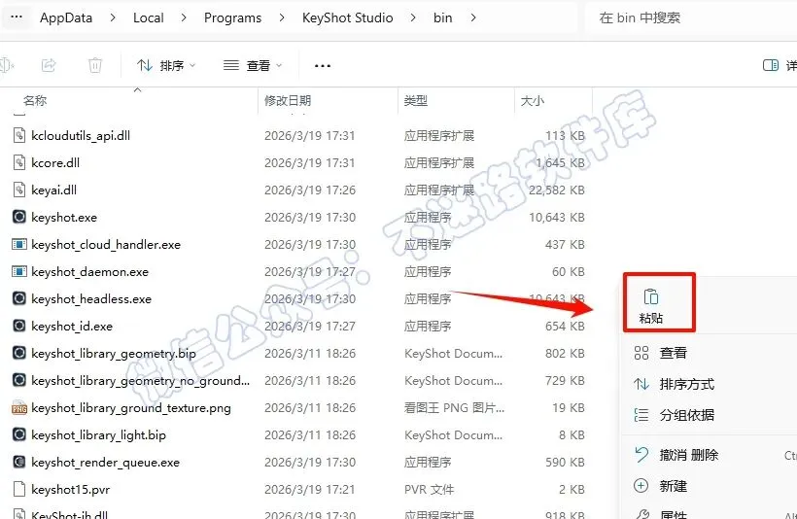Viewport: 797px width, 519px height.
Task: Click the keyshot_library_light.bip file icon
Action: tap(18, 434)
